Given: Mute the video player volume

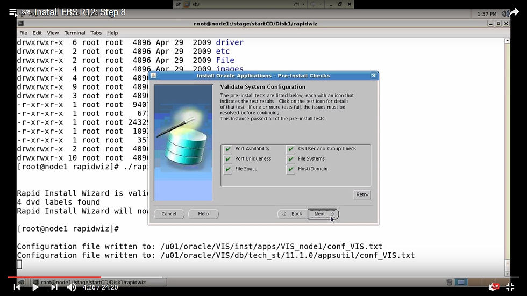Looking at the screenshot, I should tap(71, 287).
